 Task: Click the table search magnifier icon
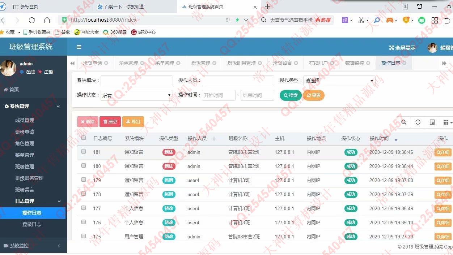click(x=404, y=122)
